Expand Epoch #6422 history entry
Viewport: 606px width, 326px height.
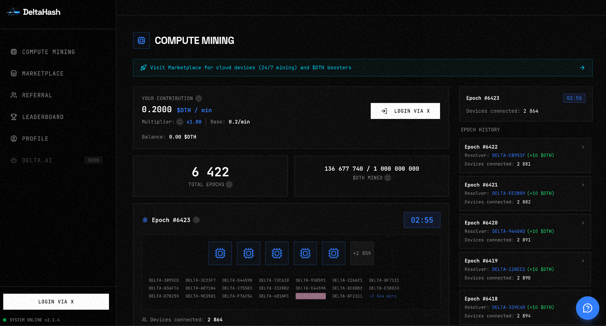[583, 147]
